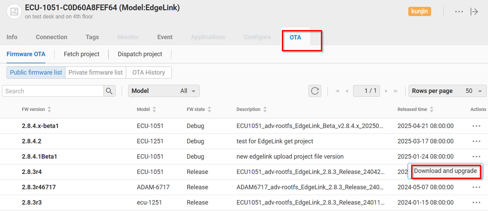Choose Download and upgrade option
Image resolution: width=488 pixels, height=211 pixels.
[x=445, y=171]
